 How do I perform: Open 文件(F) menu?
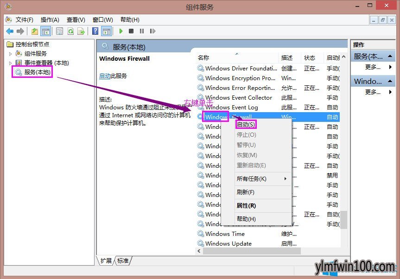(25, 20)
